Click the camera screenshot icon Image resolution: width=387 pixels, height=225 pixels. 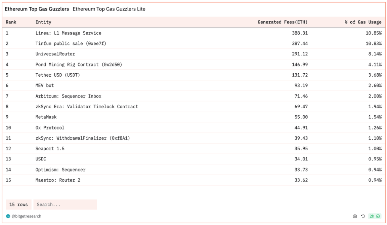pyautogui.click(x=355, y=216)
